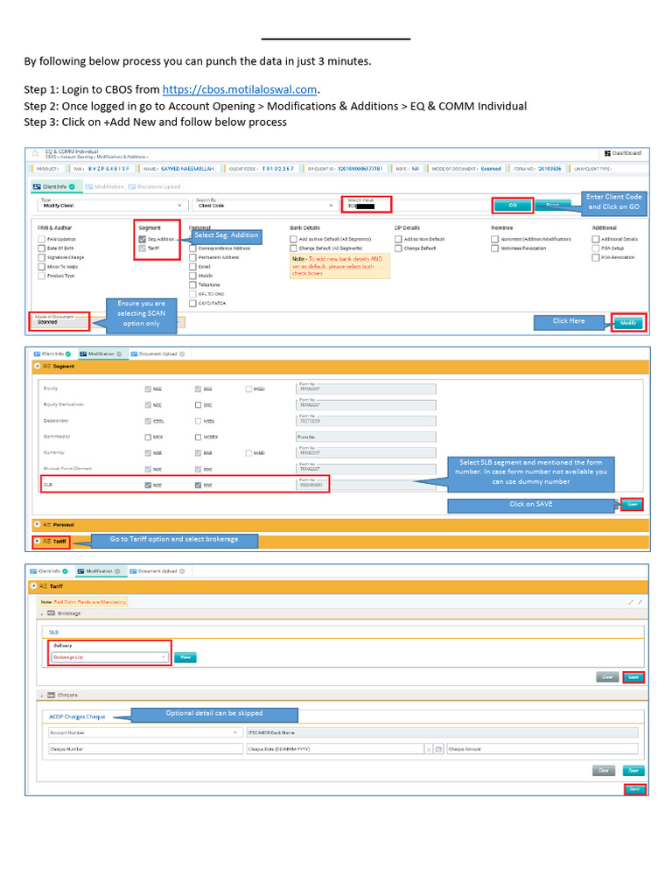
Task: Toggle the SLB NSE checkbox
Action: [x=148, y=485]
